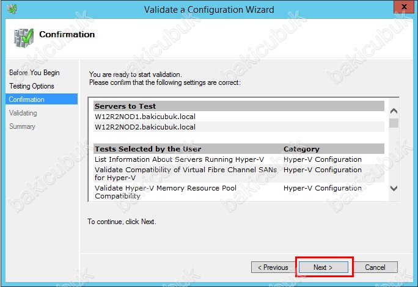The width and height of the screenshot is (418, 287).
Task: Click the scrollbar thumb in the settings list
Action: (x=394, y=123)
